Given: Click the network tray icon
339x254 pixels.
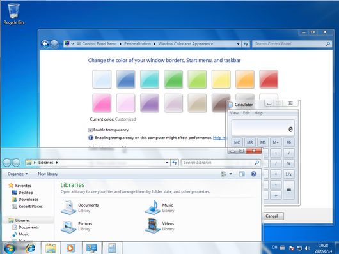Looking at the screenshot, I should (299, 248).
